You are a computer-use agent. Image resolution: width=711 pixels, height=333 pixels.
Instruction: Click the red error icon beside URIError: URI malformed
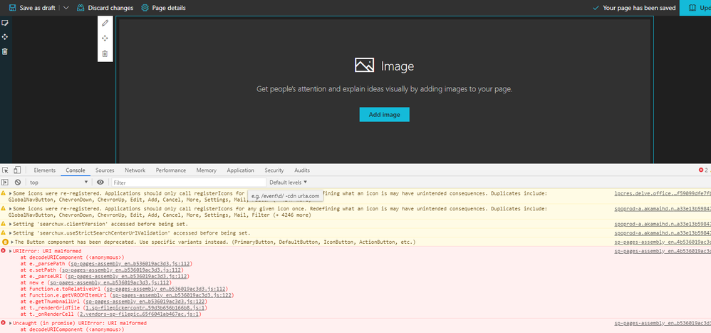[4, 251]
